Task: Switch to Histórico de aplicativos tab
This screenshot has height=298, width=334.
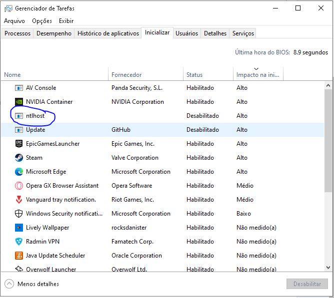Action: (108, 33)
